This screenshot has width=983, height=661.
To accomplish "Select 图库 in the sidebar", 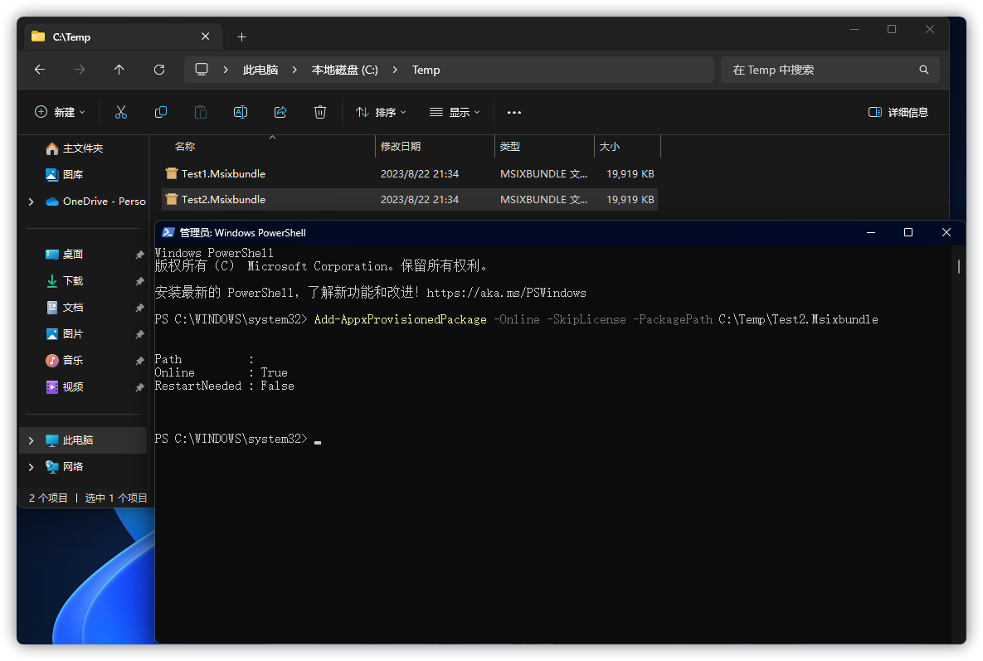I will pos(84,175).
